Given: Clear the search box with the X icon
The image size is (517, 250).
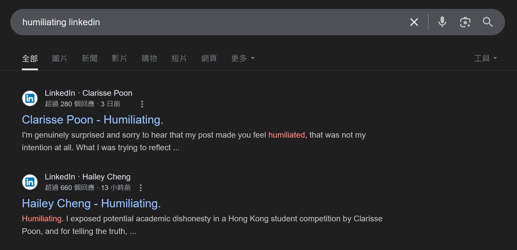Looking at the screenshot, I should tap(414, 22).
